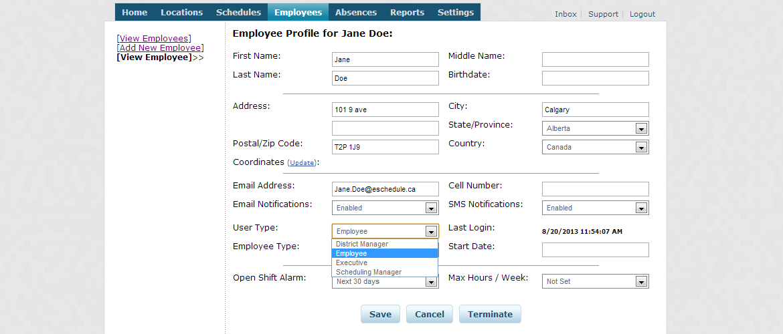Open the View Employees link

coord(154,39)
